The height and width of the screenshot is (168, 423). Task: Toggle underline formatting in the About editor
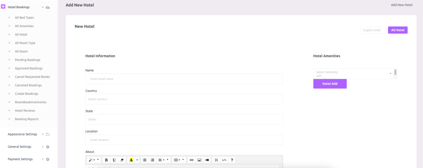(114, 160)
